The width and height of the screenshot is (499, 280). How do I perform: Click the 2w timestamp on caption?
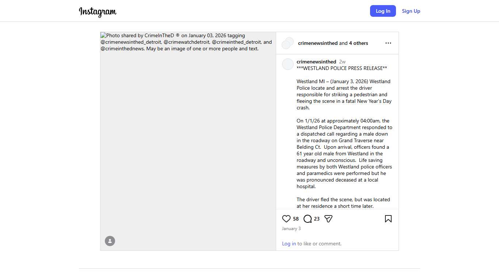coord(342,62)
